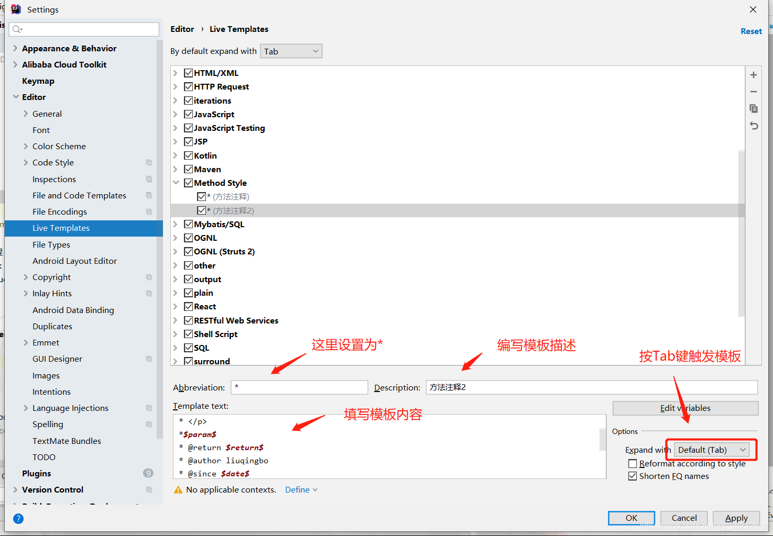
Task: Duplicate the selected template with copy icon
Action: (x=753, y=108)
